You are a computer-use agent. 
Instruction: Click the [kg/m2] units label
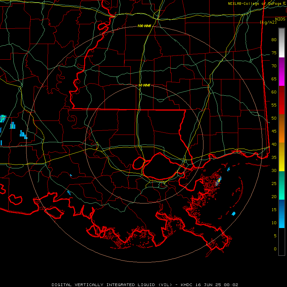268,22
